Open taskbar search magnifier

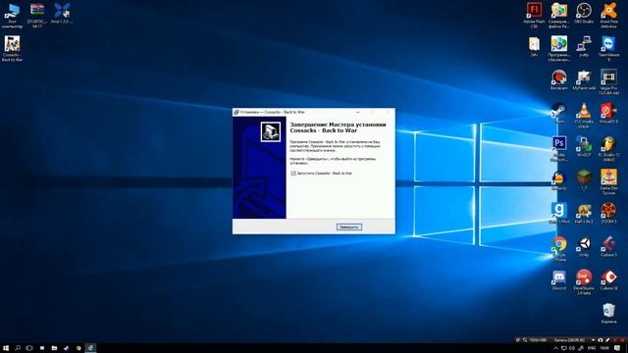click(x=18, y=348)
